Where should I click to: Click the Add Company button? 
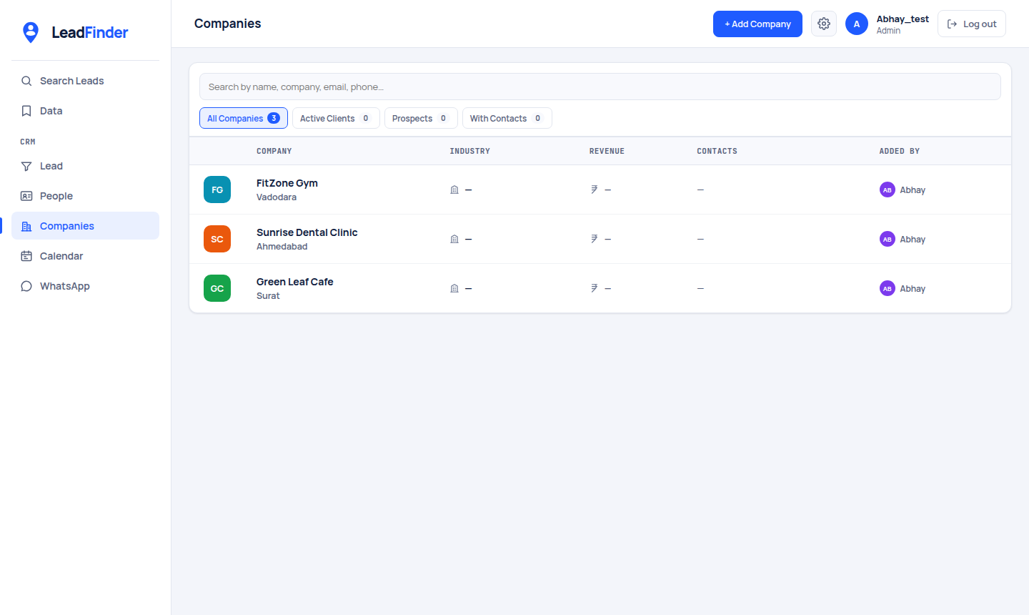(x=757, y=24)
